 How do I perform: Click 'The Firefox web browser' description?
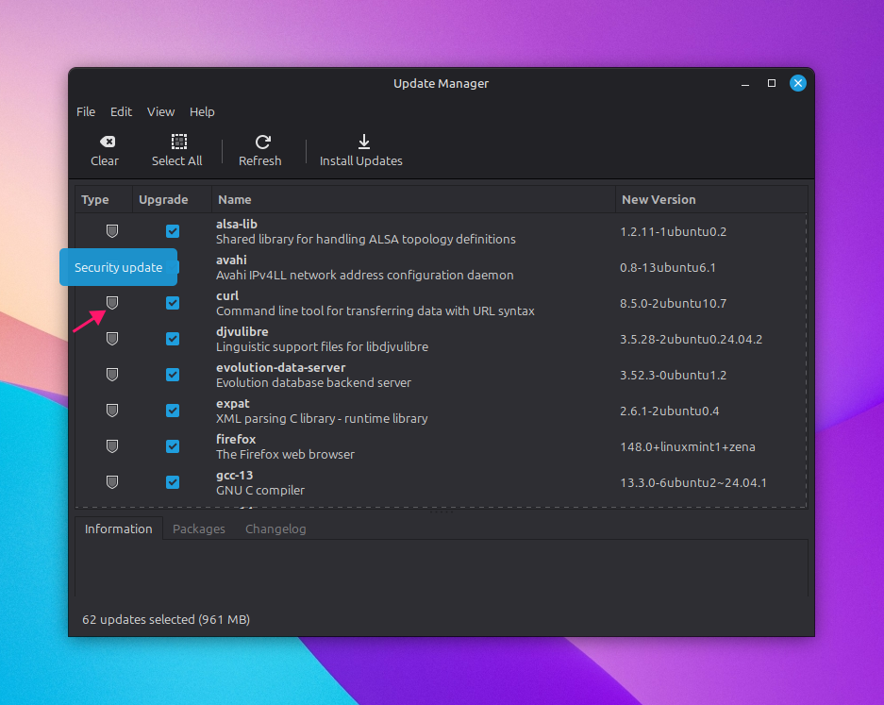[x=285, y=454]
